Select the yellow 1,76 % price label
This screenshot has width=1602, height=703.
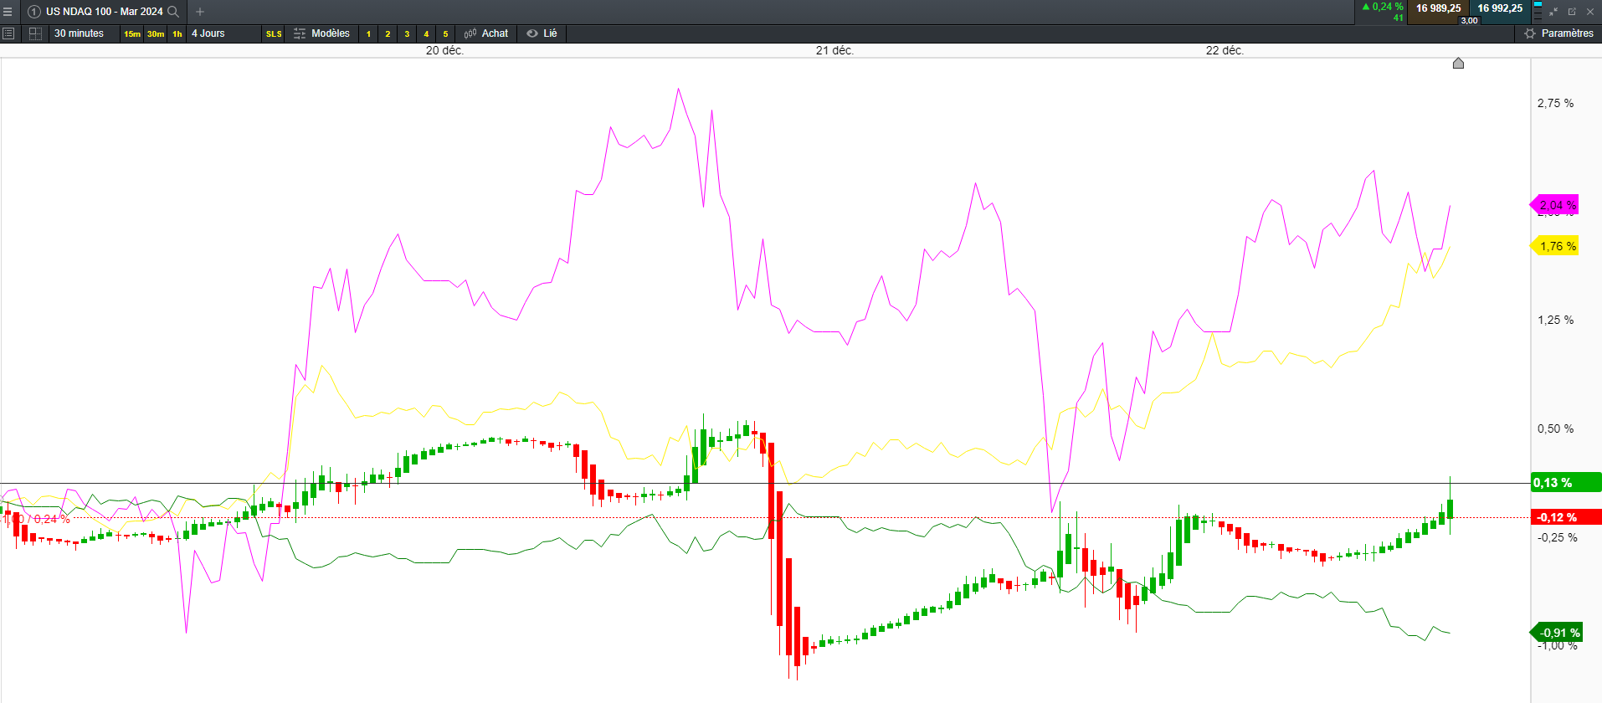pyautogui.click(x=1555, y=246)
